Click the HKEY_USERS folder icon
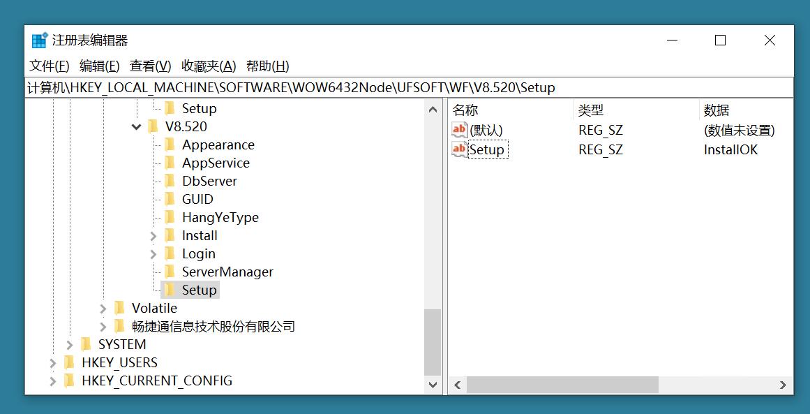 [69, 362]
